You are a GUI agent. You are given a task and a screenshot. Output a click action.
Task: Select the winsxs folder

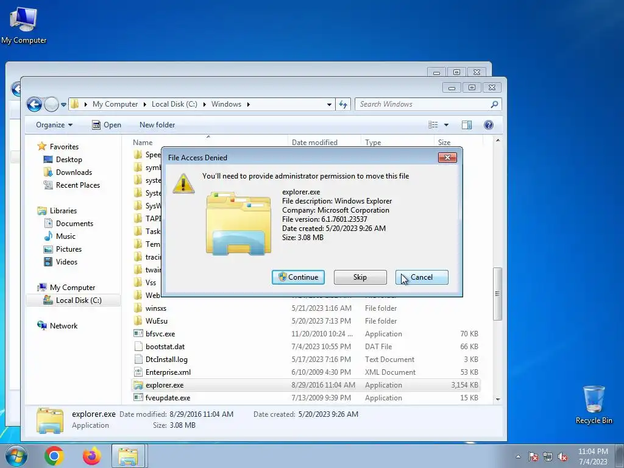(305, 308)
